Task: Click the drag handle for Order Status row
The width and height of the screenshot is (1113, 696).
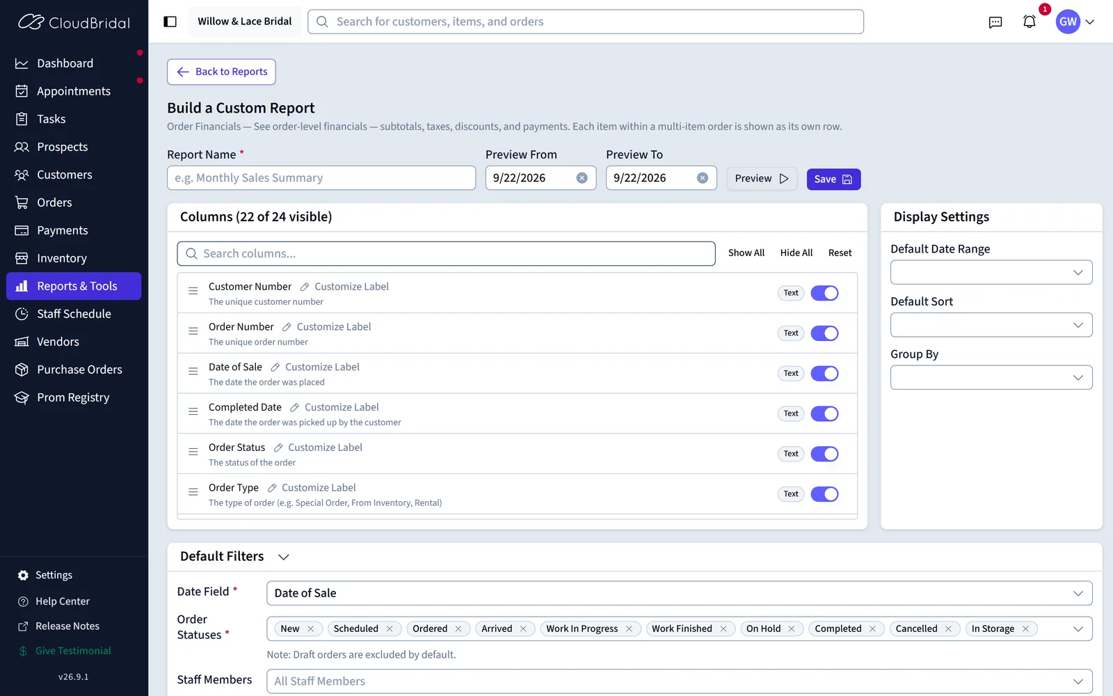Action: click(x=193, y=452)
